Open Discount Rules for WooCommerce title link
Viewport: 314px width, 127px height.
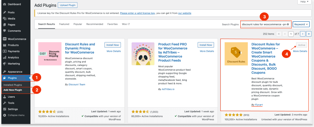click(266, 58)
